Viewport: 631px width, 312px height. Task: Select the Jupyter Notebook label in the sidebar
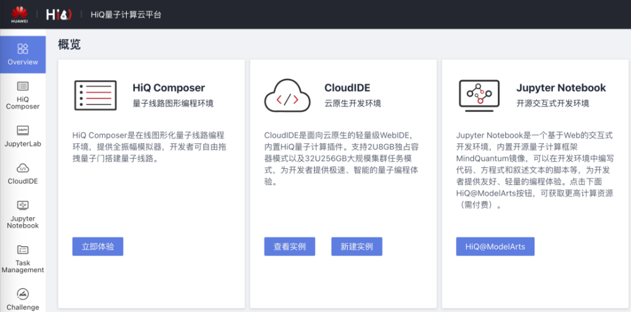23,222
